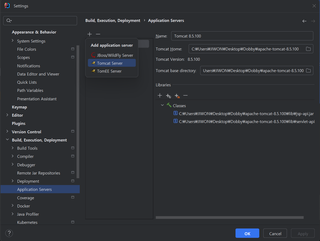Click the remove application server minus icon
Screen dimensions: 320x241
coord(98,34)
